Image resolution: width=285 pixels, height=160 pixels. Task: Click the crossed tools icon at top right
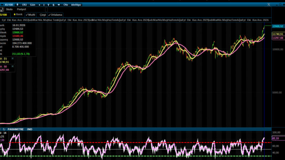(268, 4)
